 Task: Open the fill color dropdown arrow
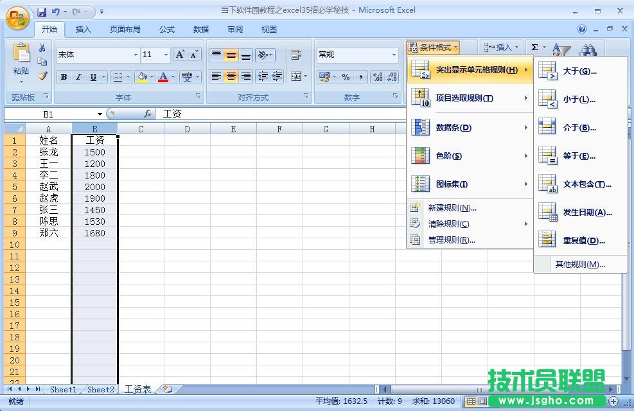click(152, 78)
